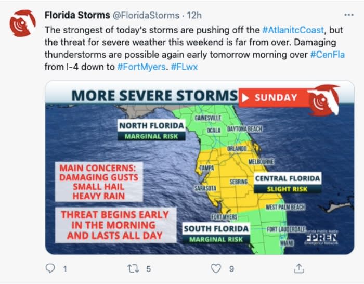This screenshot has height=284, width=364.
Task: Open the #AtlanitcCoast hashtag
Action: click(293, 30)
